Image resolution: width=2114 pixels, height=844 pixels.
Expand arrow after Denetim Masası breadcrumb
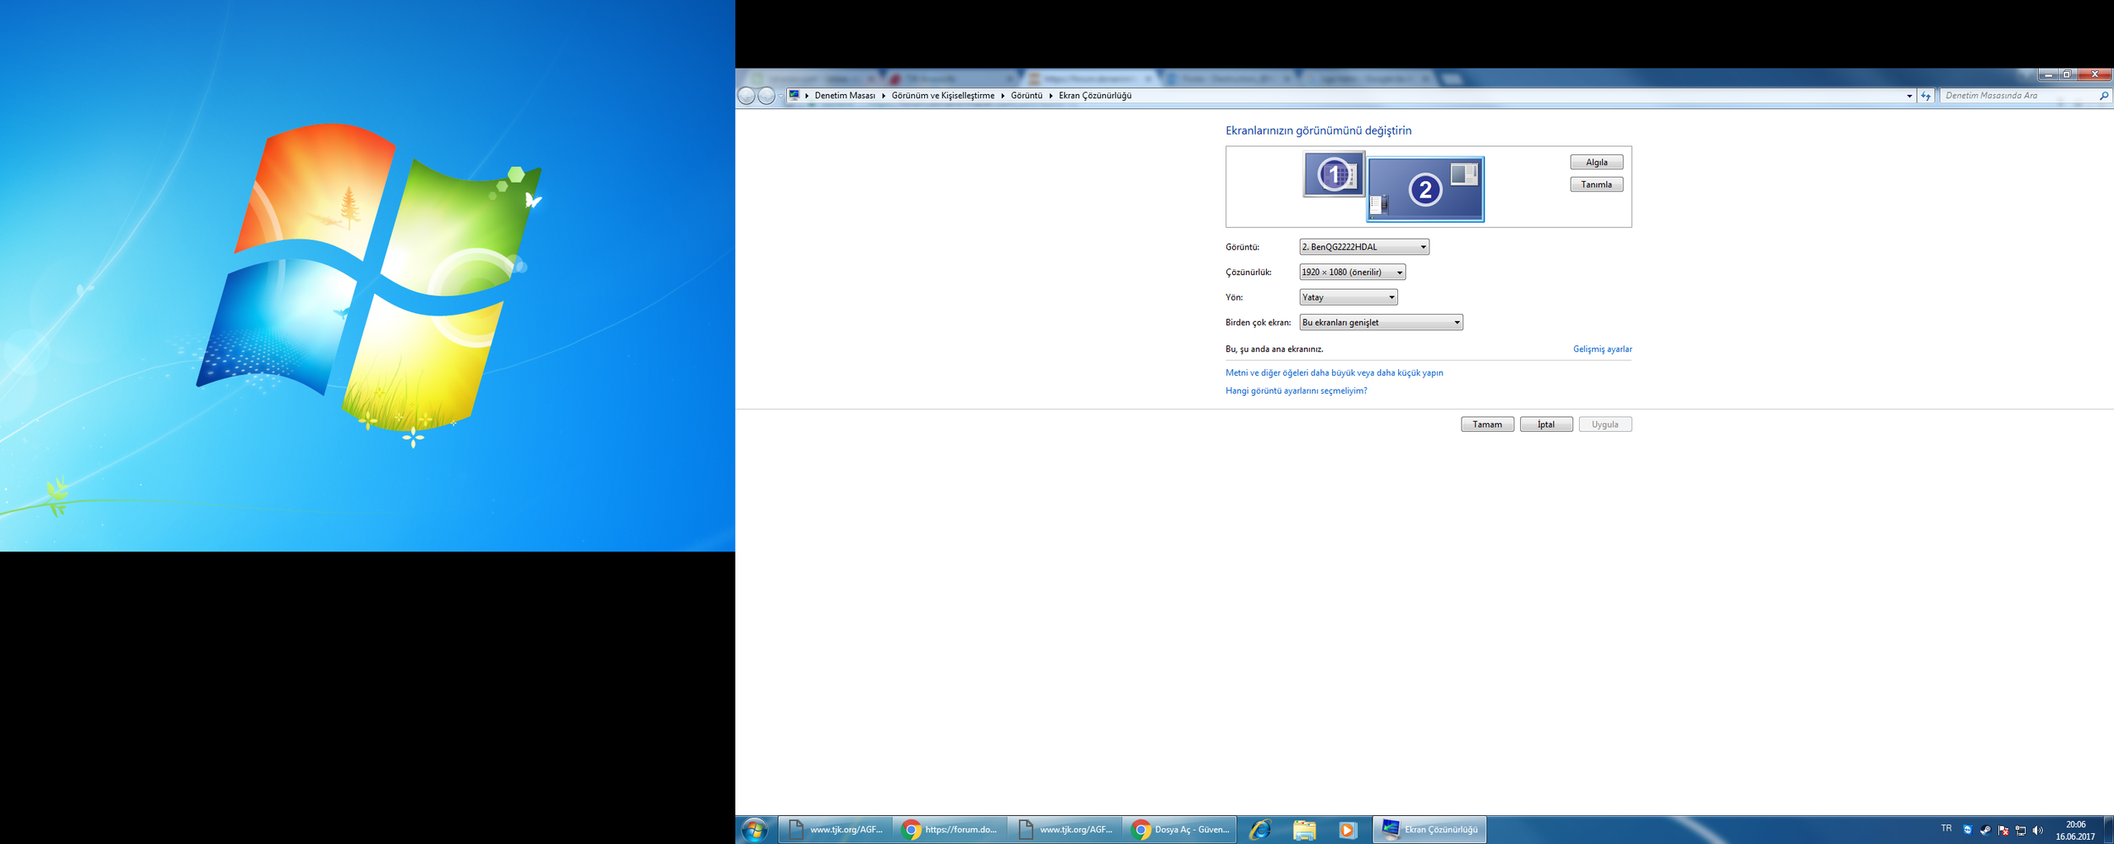[x=884, y=96]
